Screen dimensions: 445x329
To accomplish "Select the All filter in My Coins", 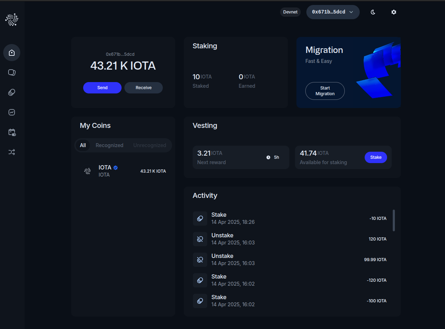I will (83, 145).
